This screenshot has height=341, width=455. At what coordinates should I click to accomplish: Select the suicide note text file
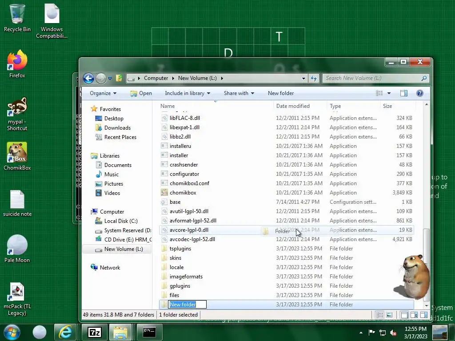click(x=17, y=203)
